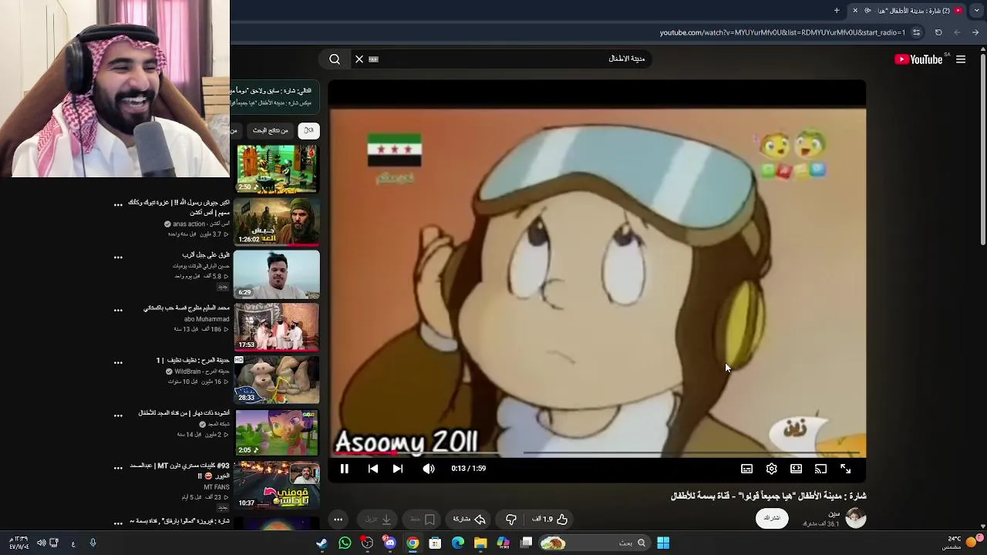Open the 17:53 abo Muhammad video thumbnail
The height and width of the screenshot is (555, 987).
click(277, 326)
